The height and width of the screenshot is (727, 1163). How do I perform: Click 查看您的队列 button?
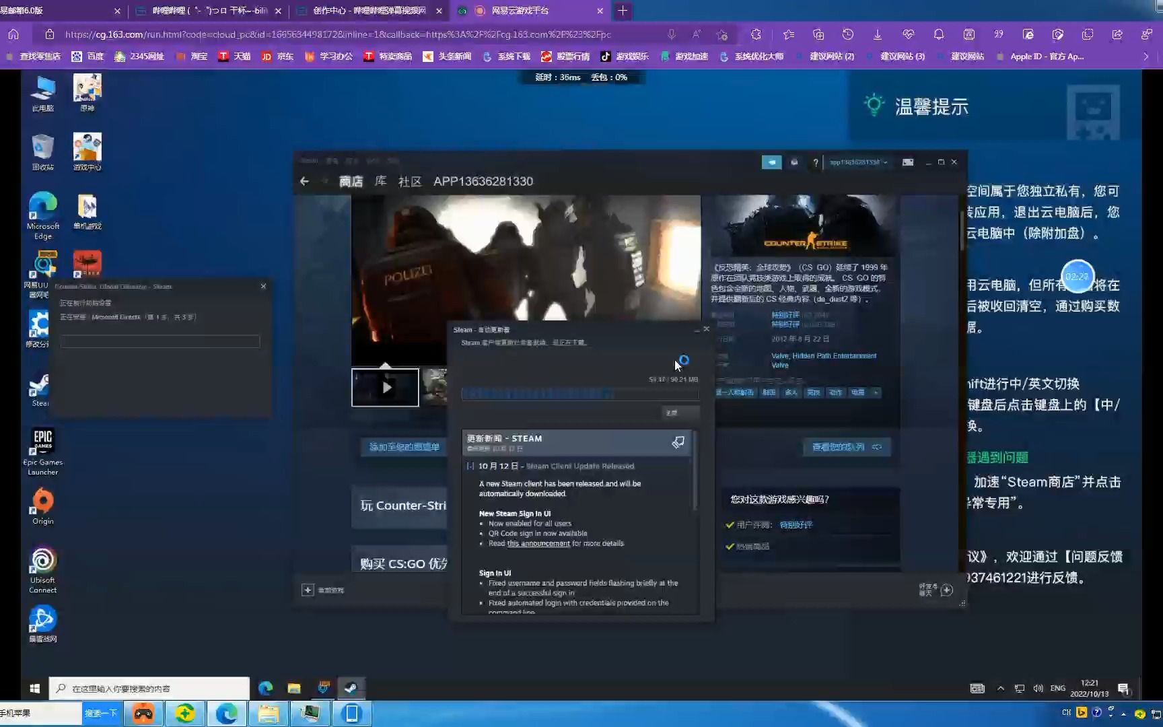[847, 447]
